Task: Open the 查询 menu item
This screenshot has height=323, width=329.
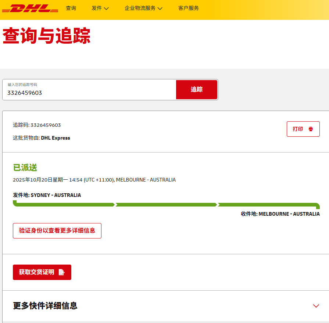Action: click(71, 8)
